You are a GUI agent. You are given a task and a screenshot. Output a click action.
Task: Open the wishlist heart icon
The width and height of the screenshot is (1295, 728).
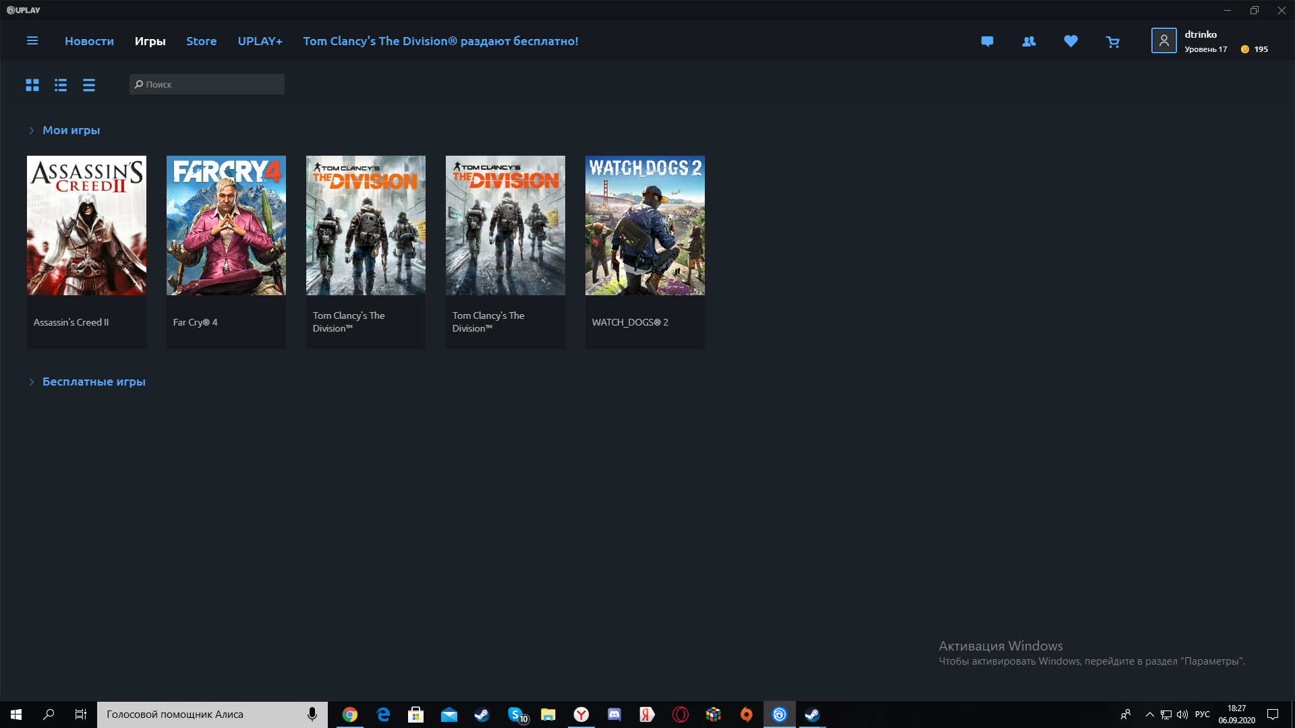1071,41
